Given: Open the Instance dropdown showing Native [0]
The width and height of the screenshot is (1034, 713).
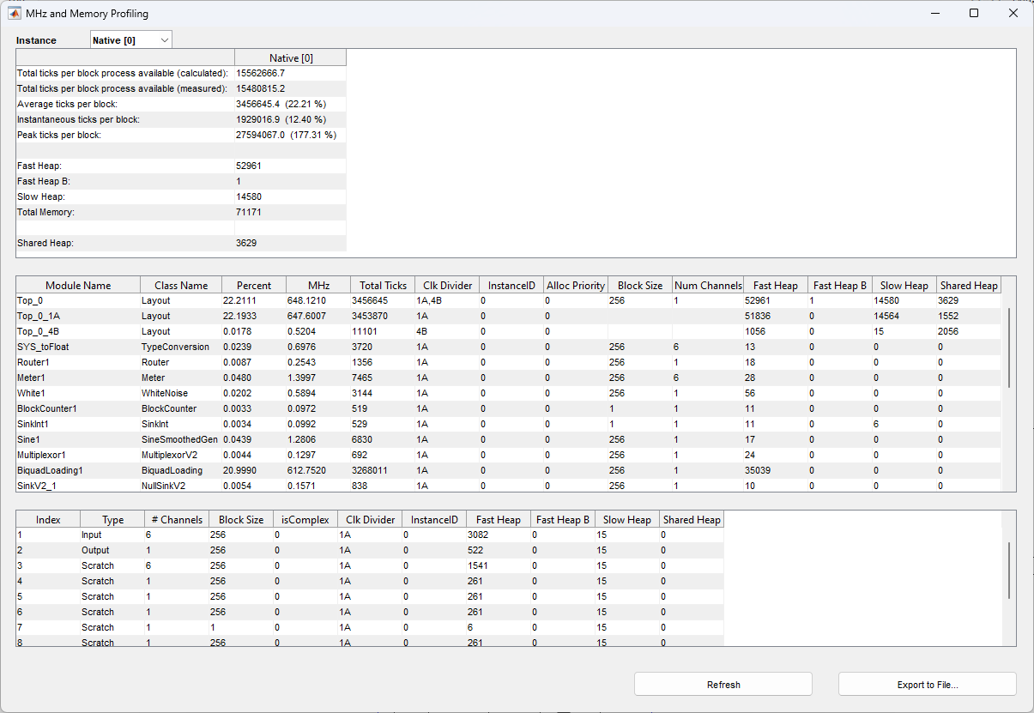Looking at the screenshot, I should (x=131, y=40).
